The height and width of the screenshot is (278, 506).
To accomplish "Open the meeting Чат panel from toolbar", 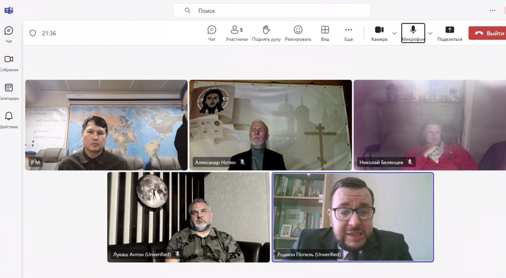I will click(x=212, y=33).
